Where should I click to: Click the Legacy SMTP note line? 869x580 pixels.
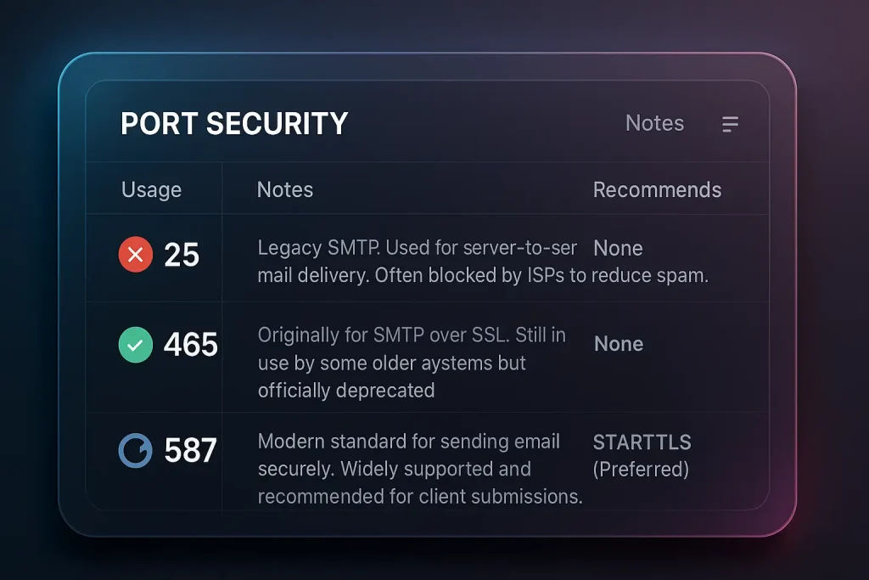(418, 248)
